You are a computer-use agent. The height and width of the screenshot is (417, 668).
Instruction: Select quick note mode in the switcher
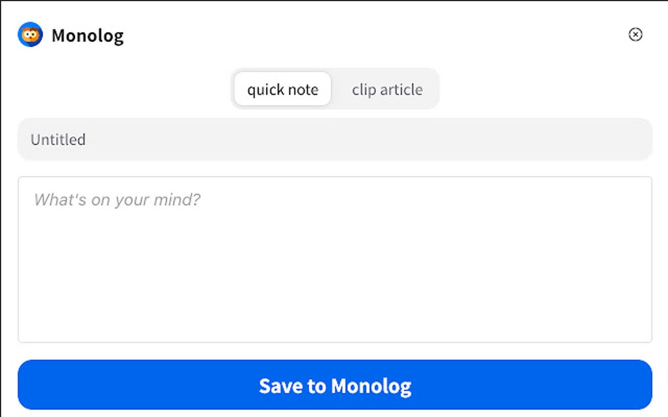pyautogui.click(x=283, y=90)
